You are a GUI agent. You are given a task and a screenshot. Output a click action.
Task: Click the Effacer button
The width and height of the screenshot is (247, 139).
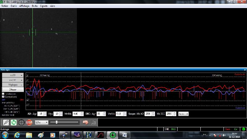coord(13,90)
